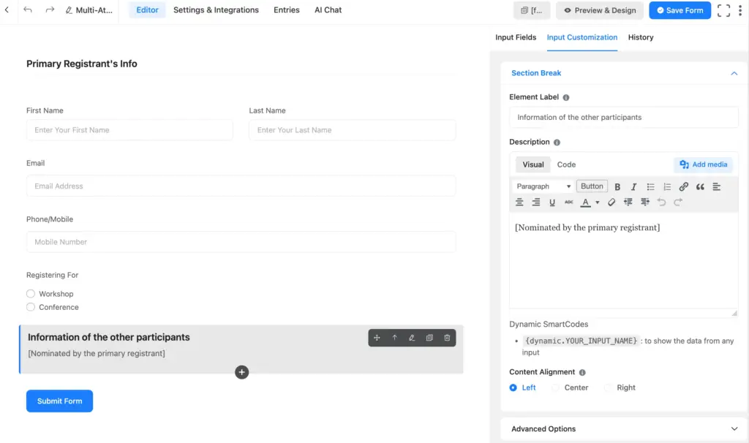Insert a numbered list
The height and width of the screenshot is (443, 749).
pyautogui.click(x=667, y=186)
